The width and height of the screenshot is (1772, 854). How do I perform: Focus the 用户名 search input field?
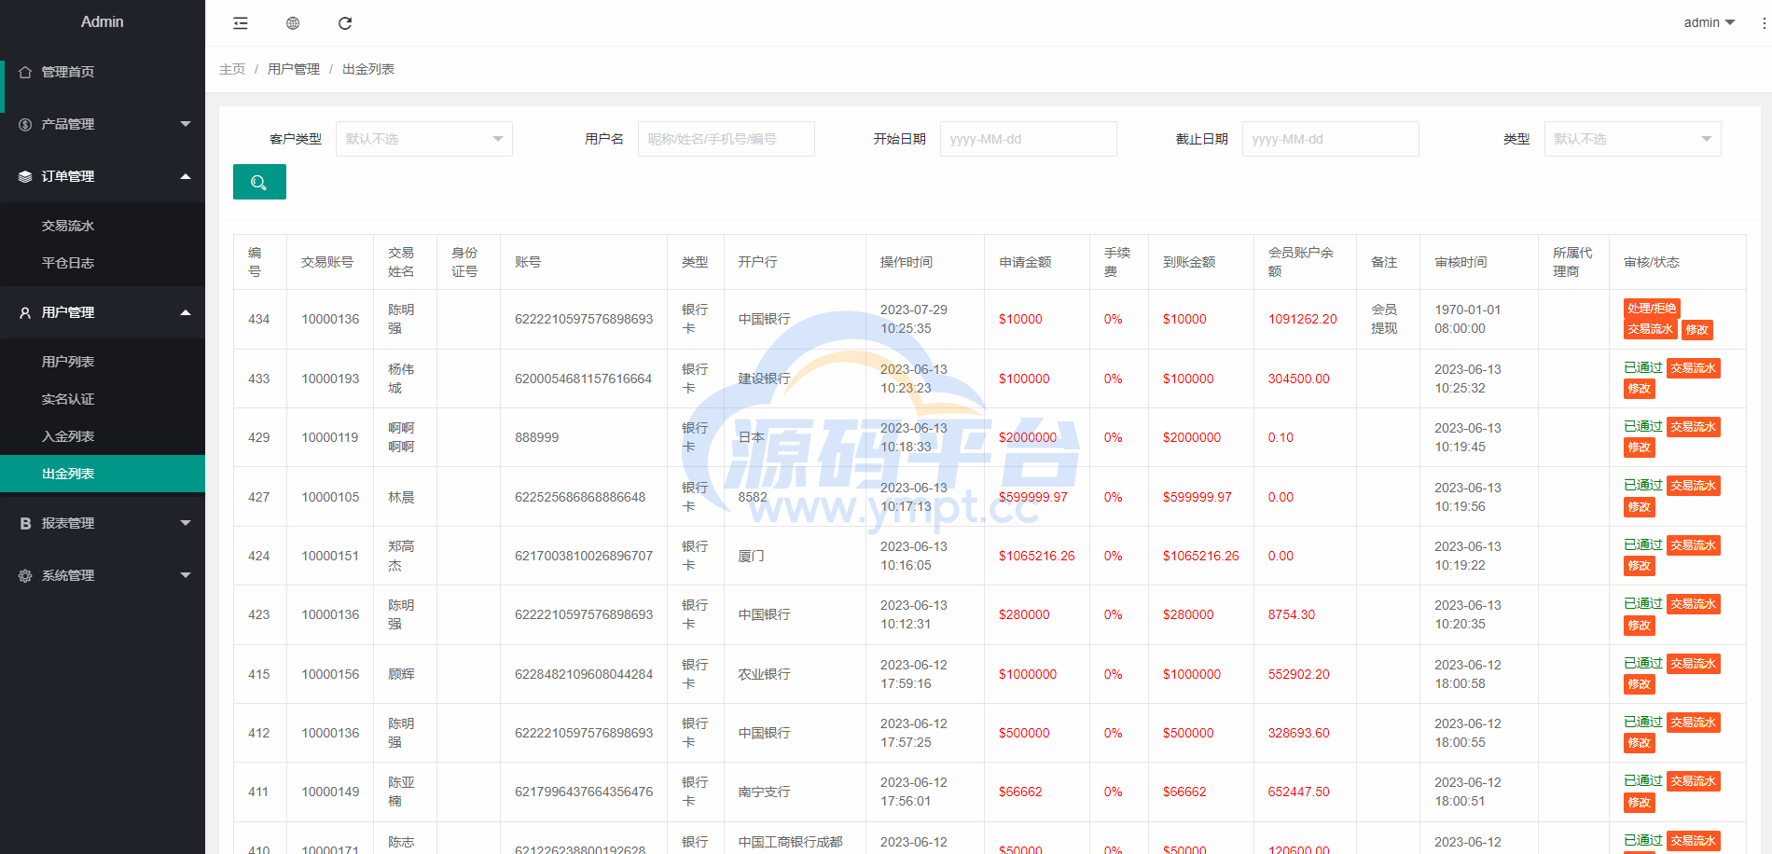(x=727, y=139)
